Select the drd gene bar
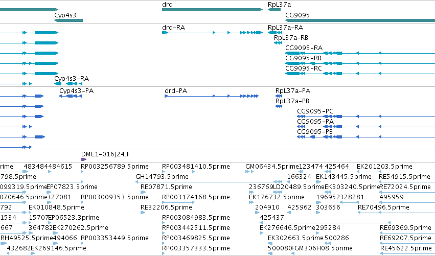 click(x=212, y=10)
